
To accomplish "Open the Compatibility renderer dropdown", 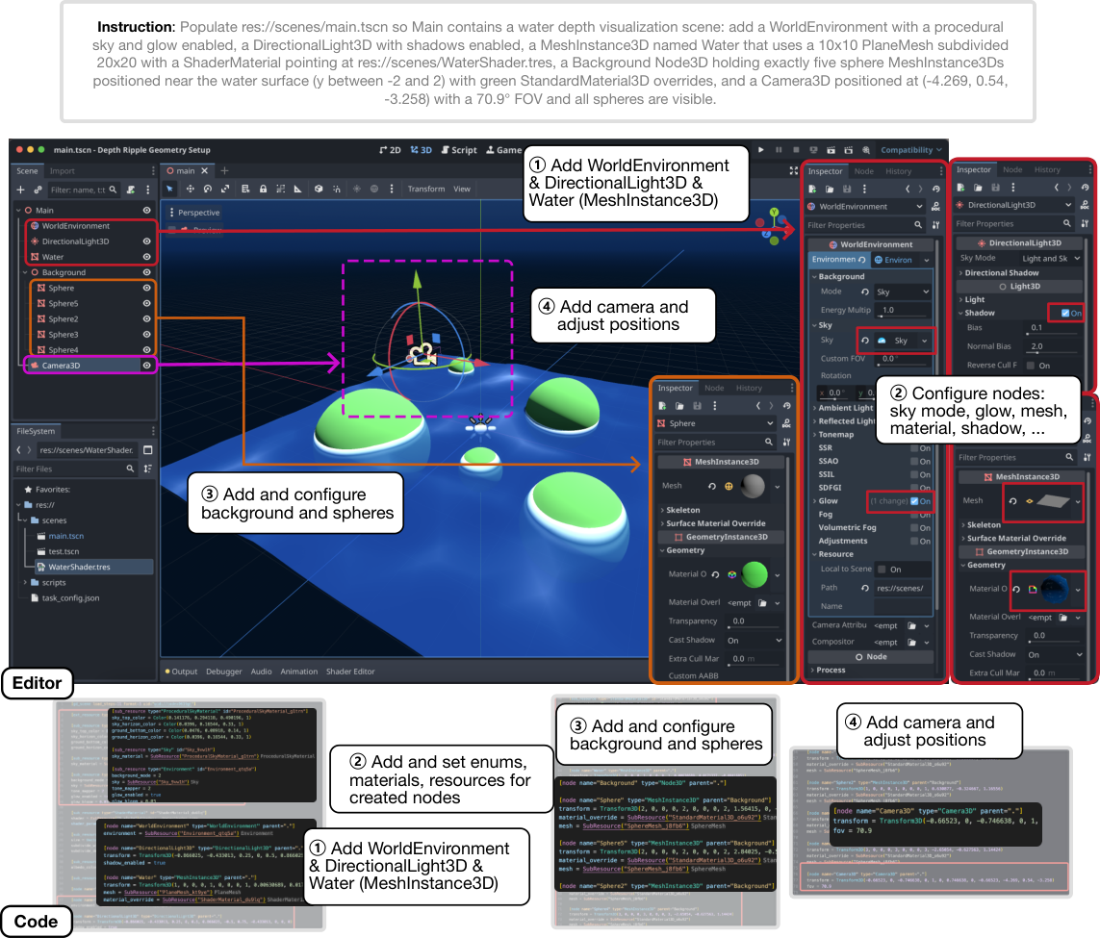I will [906, 149].
